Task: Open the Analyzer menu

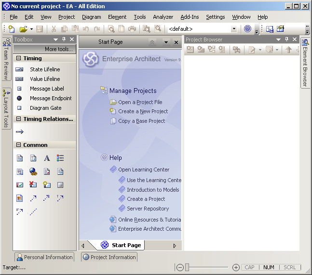Action: [x=163, y=17]
